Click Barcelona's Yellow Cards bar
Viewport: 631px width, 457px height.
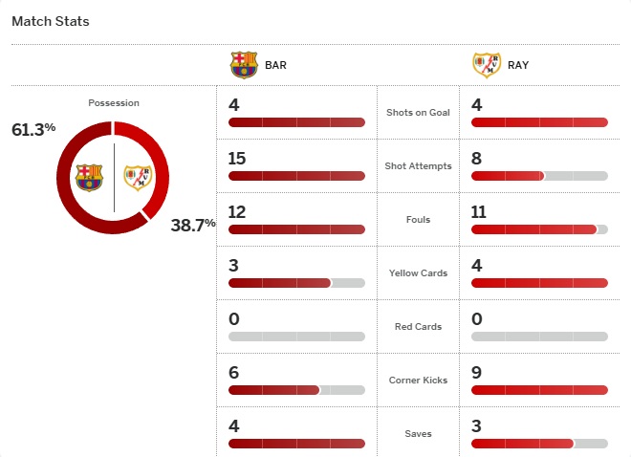coord(296,283)
